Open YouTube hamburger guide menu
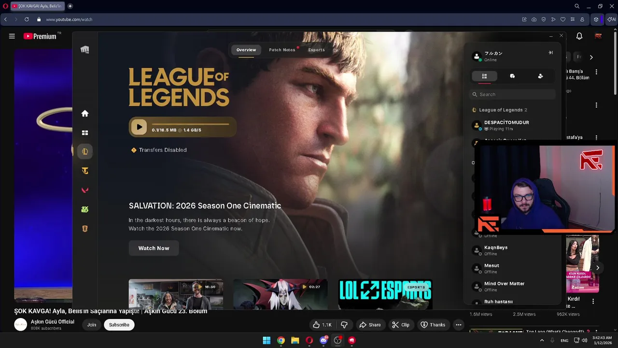Screen dimensions: 618x348 coord(12,36)
